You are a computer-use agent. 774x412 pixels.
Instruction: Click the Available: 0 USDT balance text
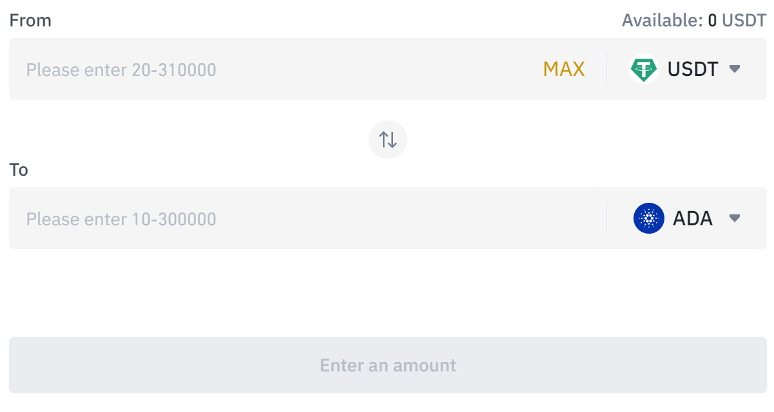694,21
